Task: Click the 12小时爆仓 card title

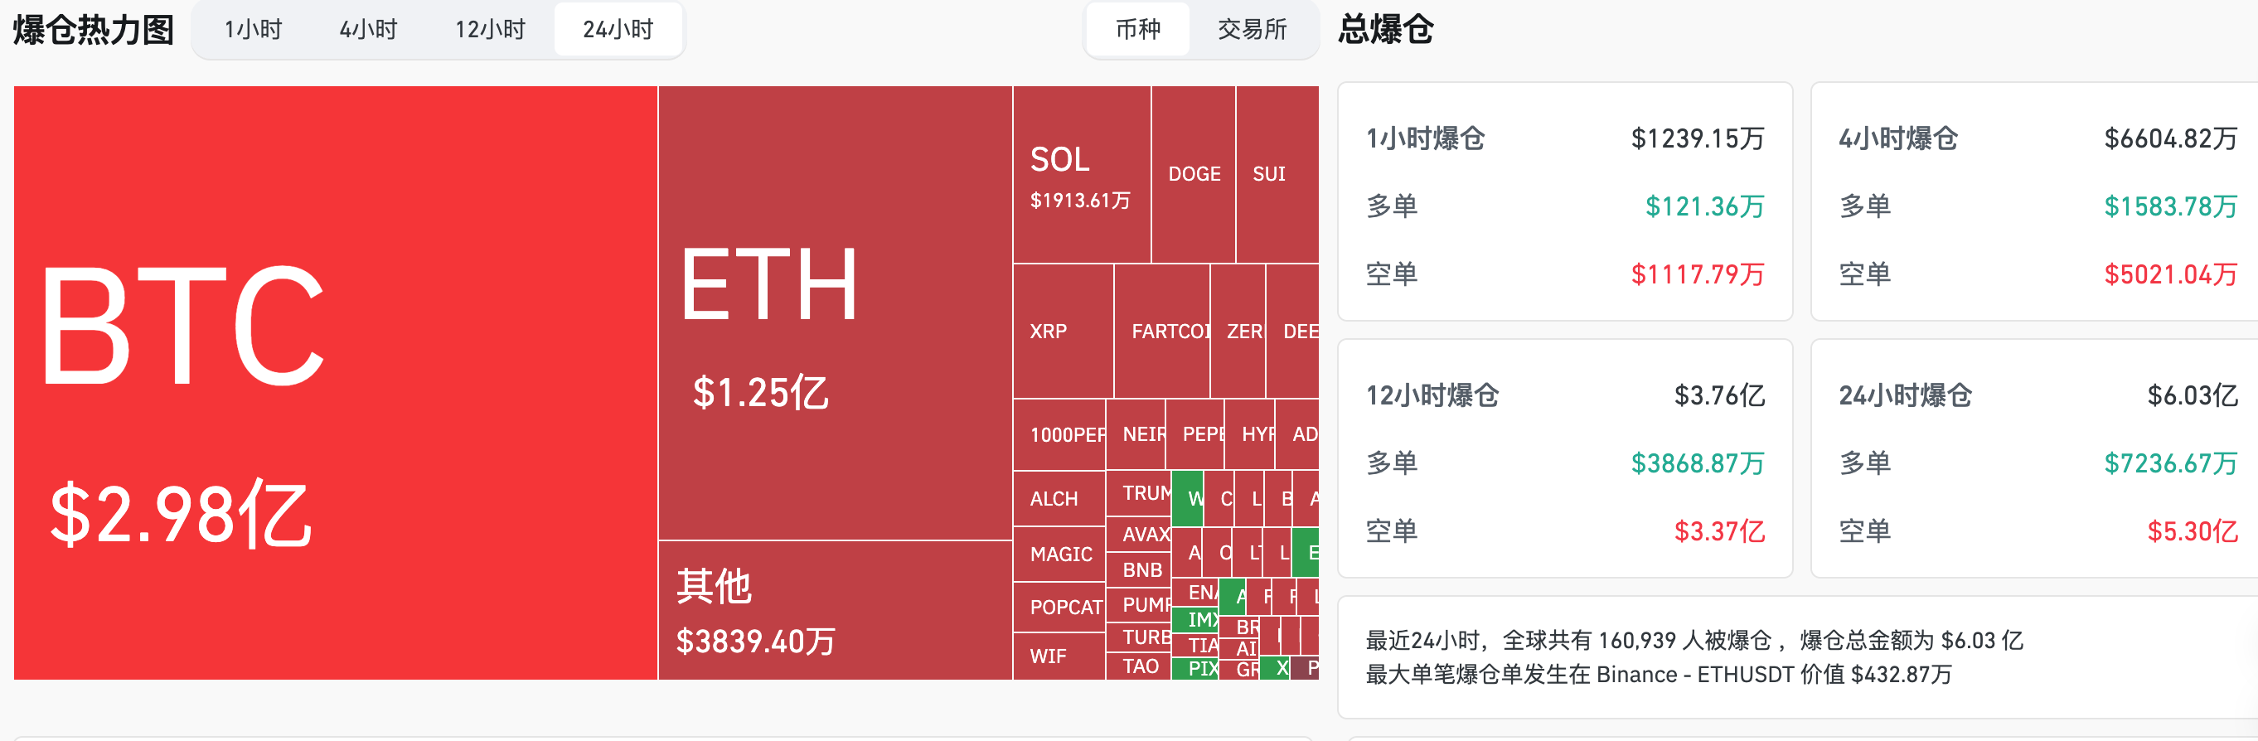Action: 1432,395
